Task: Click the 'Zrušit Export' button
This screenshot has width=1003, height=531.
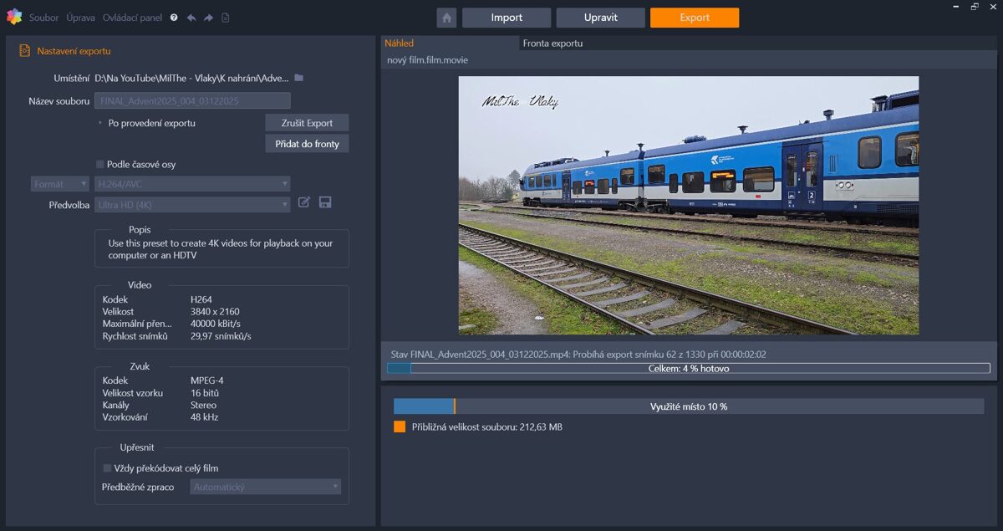Action: [307, 123]
